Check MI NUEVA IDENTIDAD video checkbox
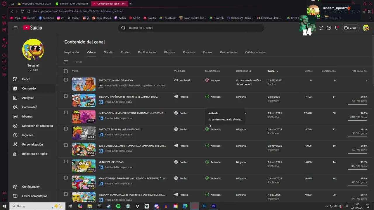Viewport: 374px width, 210px height. (x=66, y=162)
